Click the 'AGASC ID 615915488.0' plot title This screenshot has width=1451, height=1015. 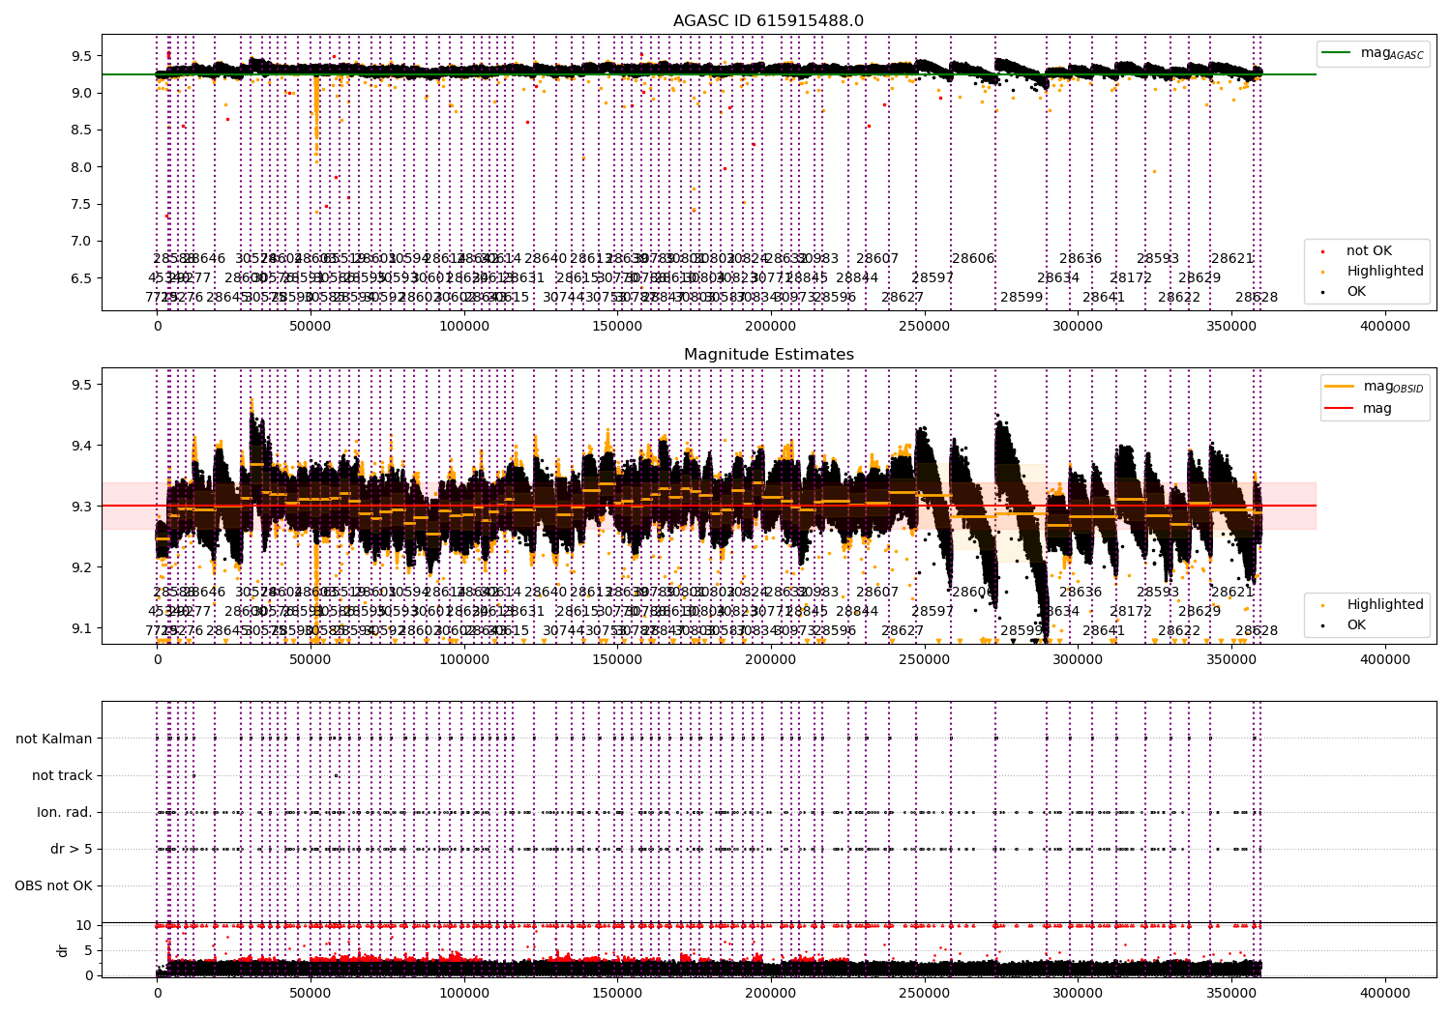pyautogui.click(x=768, y=21)
